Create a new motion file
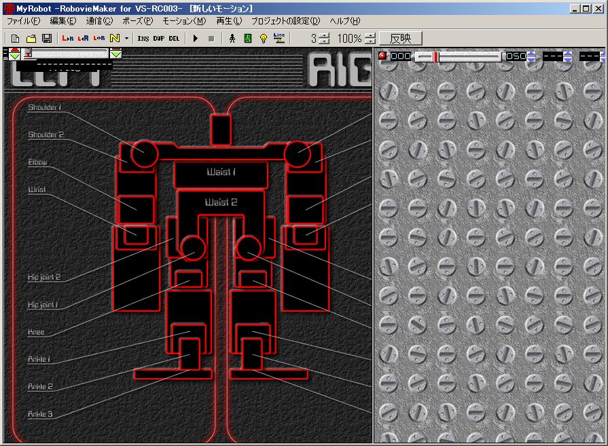The height and width of the screenshot is (446, 608). tap(15, 39)
